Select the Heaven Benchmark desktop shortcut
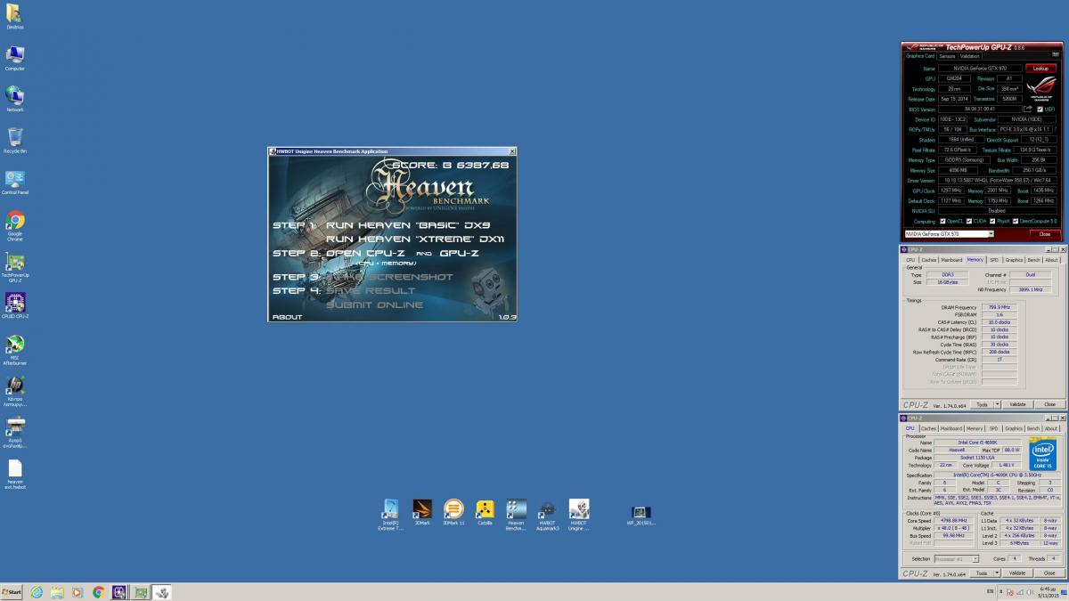This screenshot has width=1069, height=601. 516,515
